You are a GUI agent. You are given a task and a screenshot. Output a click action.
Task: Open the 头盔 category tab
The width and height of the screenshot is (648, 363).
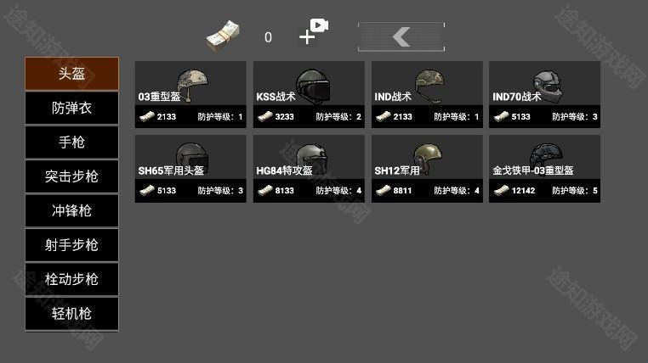pos(72,74)
